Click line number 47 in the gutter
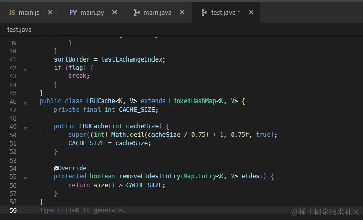The image size is (363, 220). 13,110
